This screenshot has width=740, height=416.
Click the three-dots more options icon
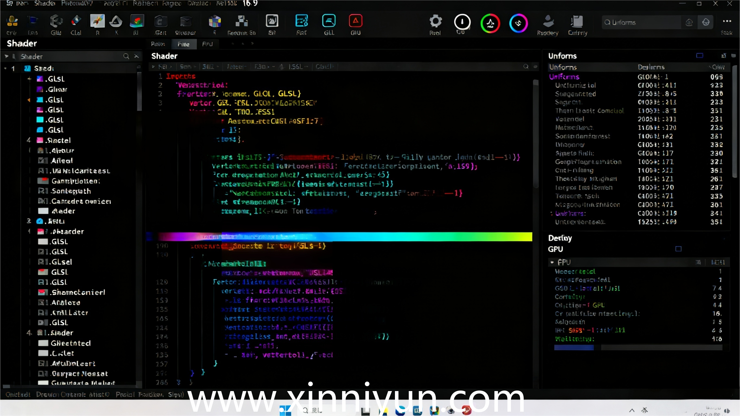point(727,21)
